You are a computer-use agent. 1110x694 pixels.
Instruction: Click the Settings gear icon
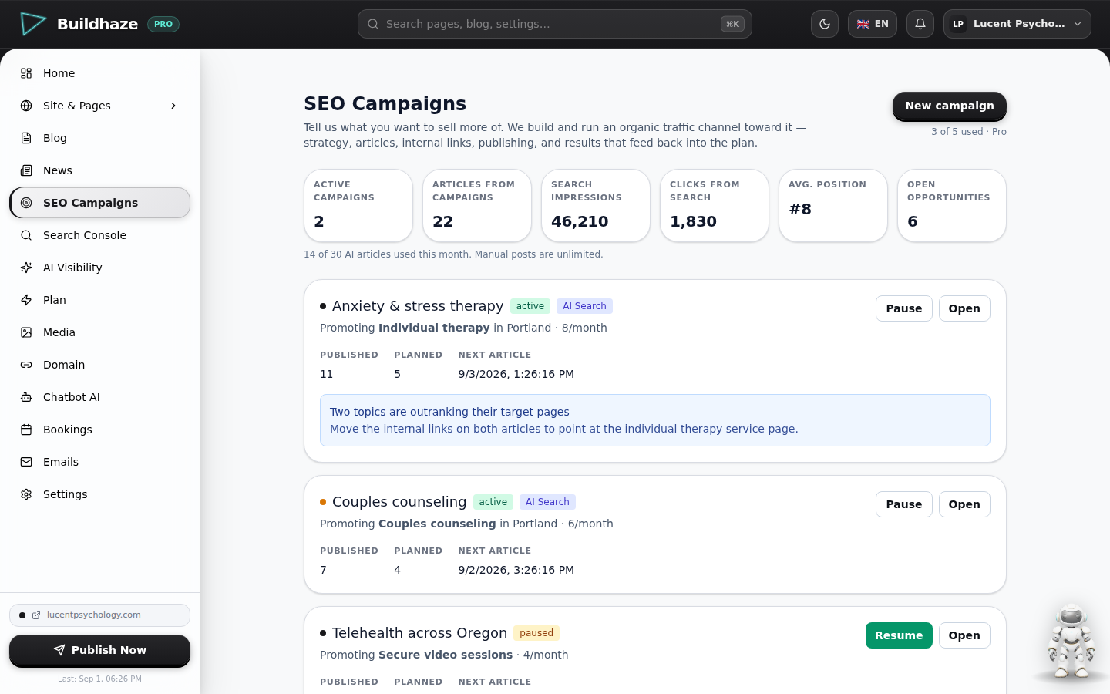(26, 494)
